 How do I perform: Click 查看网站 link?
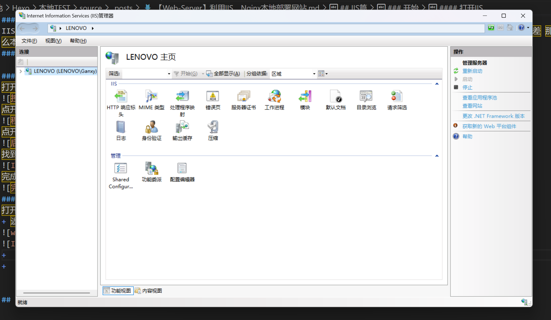click(x=472, y=106)
